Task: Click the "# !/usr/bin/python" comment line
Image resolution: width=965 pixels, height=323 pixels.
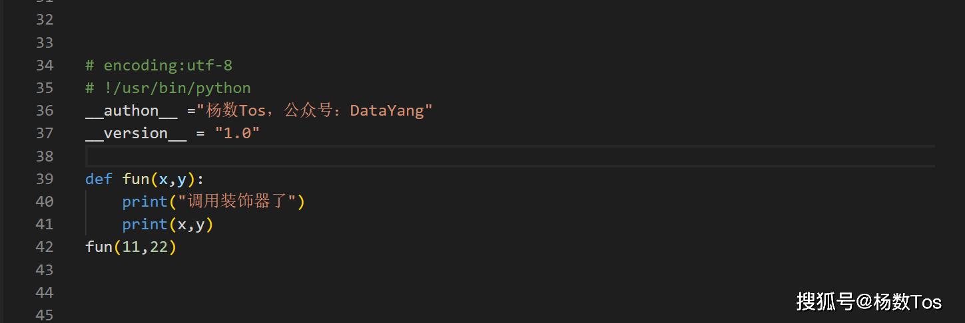Action: [168, 88]
